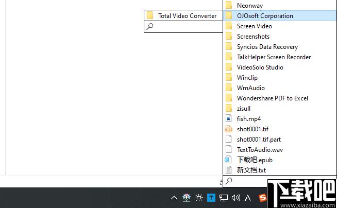
Task: Open the VideoSolo Studio folder
Action: 280,67
